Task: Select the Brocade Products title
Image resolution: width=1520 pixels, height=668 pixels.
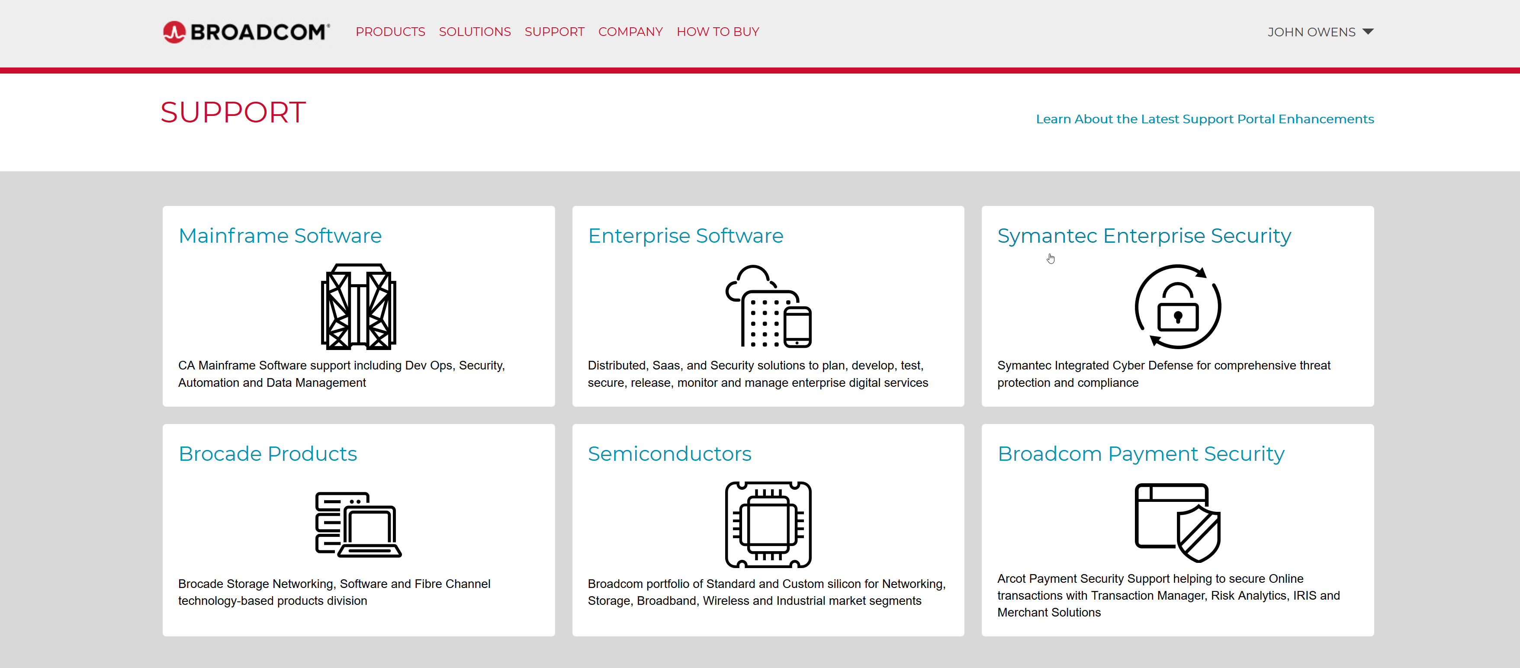Action: (267, 453)
